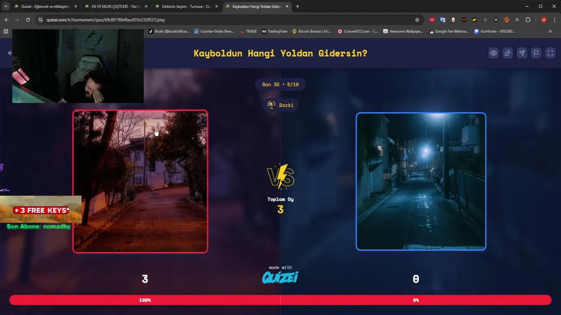Switch to Quizei - Eğlenceli ve etkileşimli tab
The image size is (561, 315).
point(45,7)
